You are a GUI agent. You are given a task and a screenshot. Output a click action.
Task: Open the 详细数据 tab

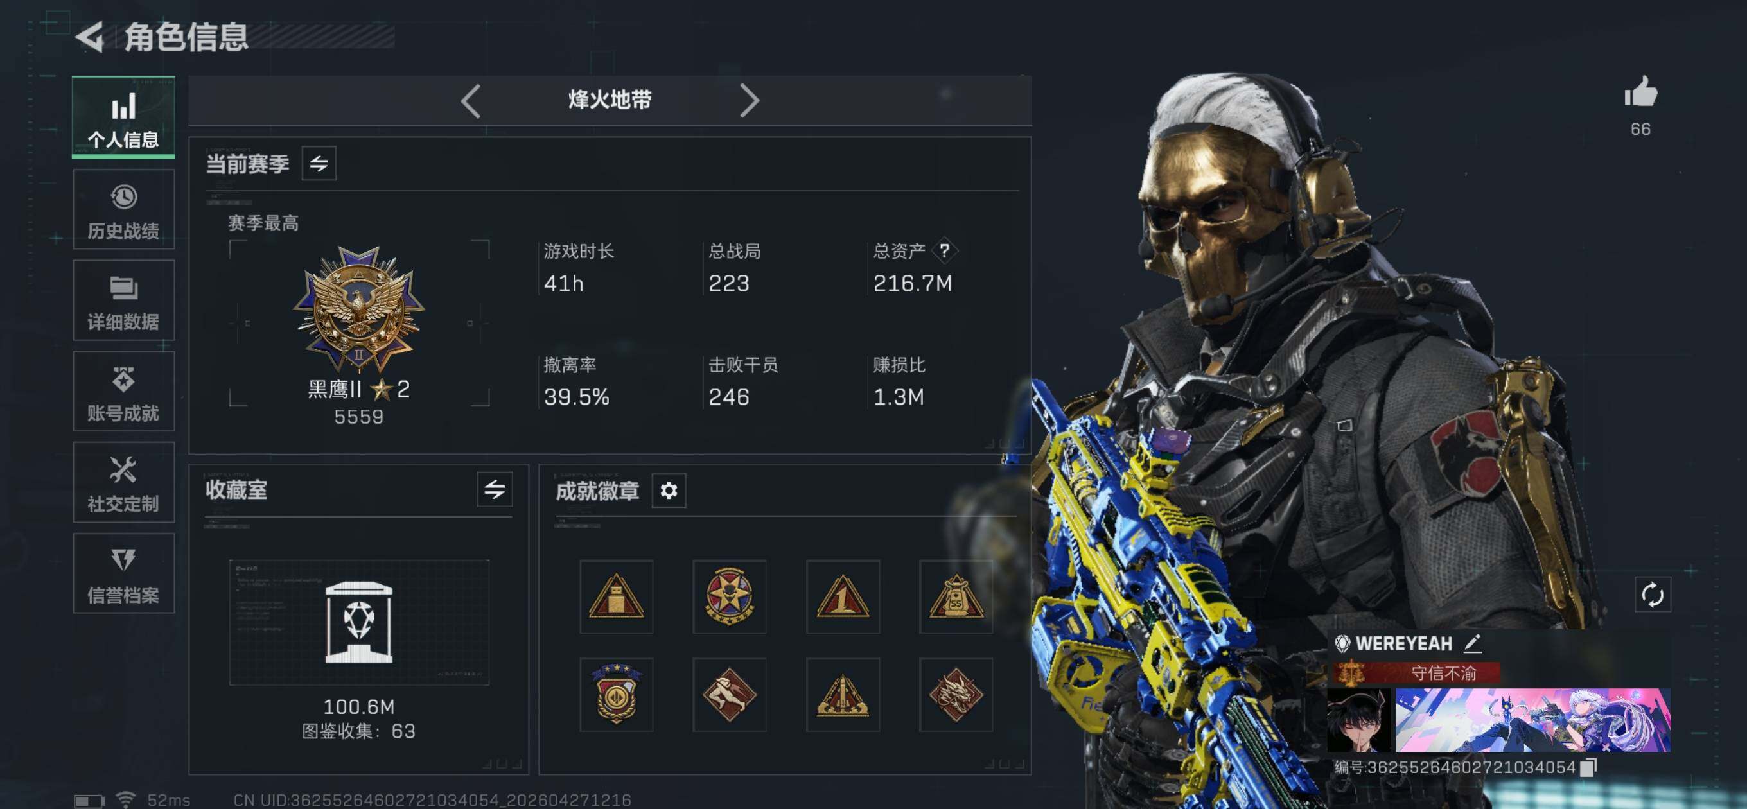coord(123,300)
